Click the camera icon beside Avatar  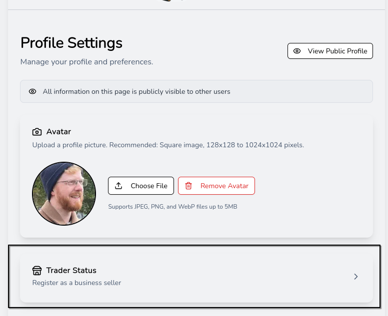tap(37, 132)
